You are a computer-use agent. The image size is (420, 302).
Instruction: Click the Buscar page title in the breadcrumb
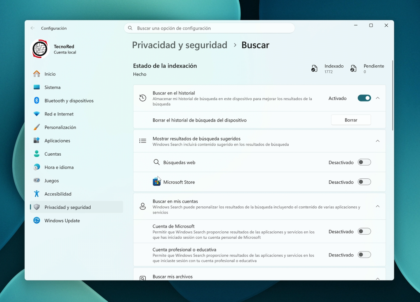point(255,45)
